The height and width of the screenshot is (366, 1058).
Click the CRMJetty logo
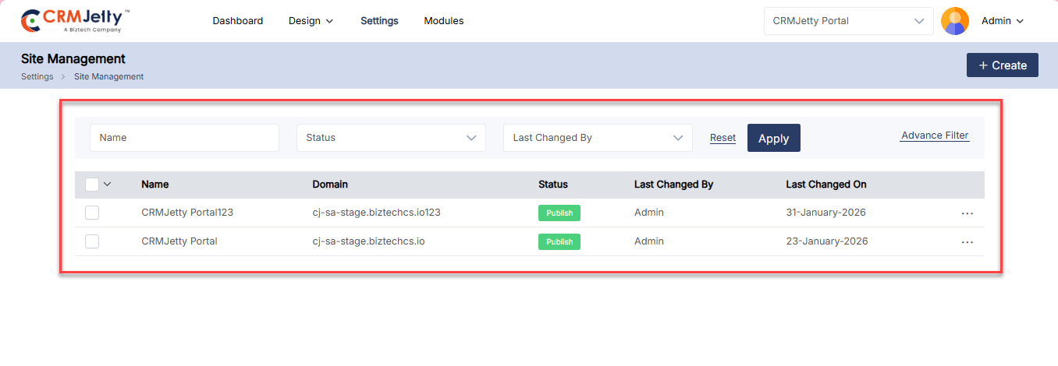point(75,21)
